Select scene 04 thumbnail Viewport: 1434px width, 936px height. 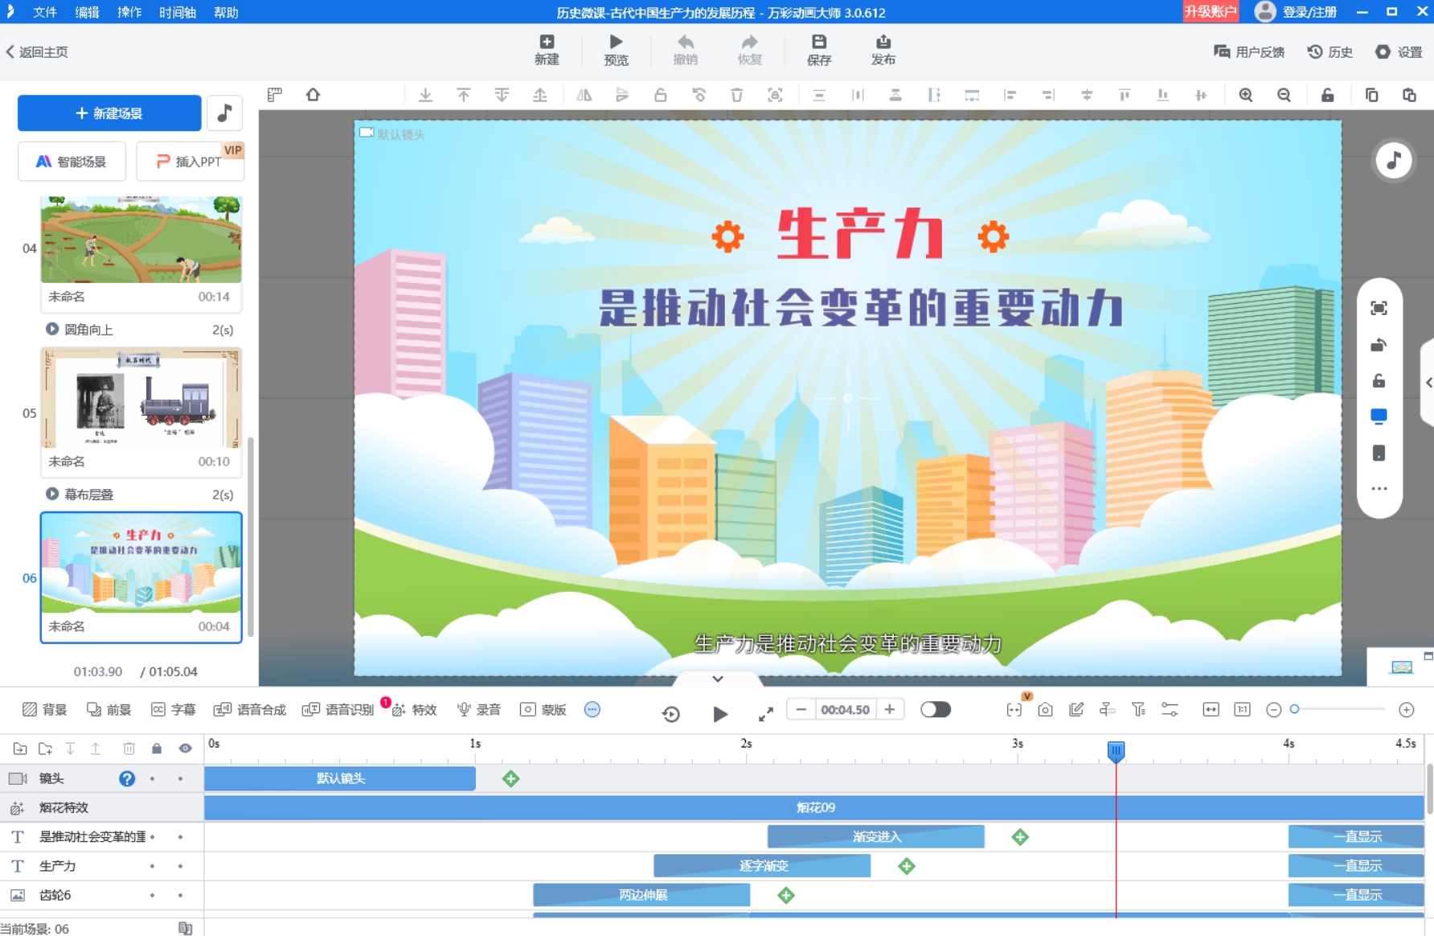[x=141, y=240]
